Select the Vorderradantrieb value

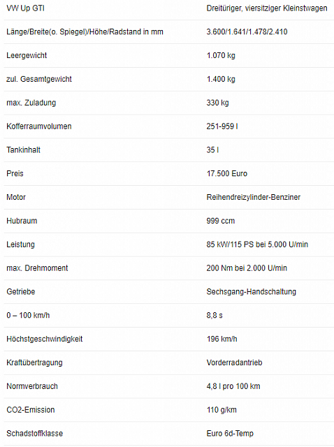234,363
